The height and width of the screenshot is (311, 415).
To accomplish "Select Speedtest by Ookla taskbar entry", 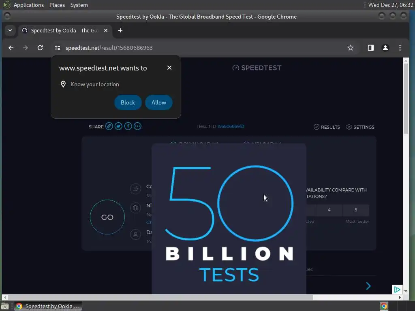I will click(x=48, y=306).
